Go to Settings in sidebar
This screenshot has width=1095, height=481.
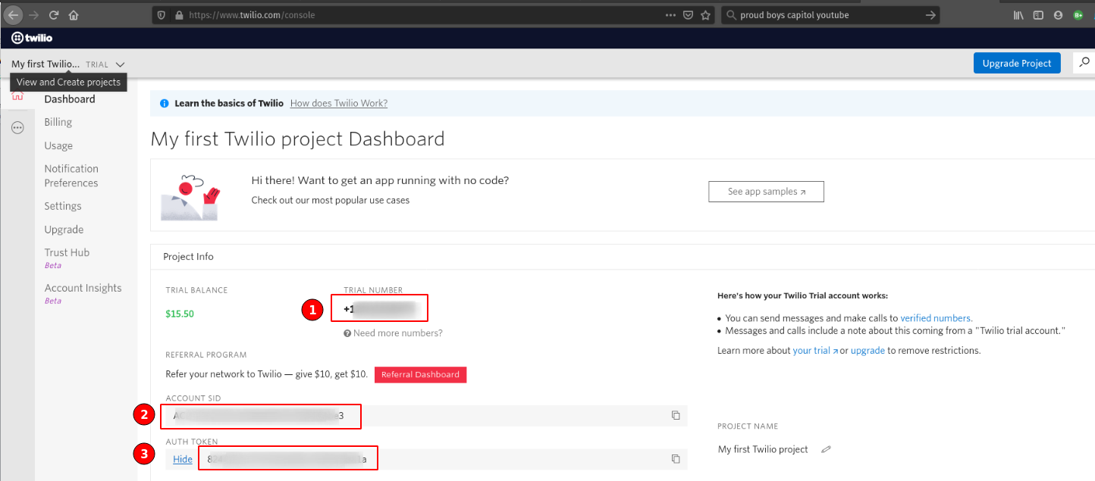(x=62, y=206)
